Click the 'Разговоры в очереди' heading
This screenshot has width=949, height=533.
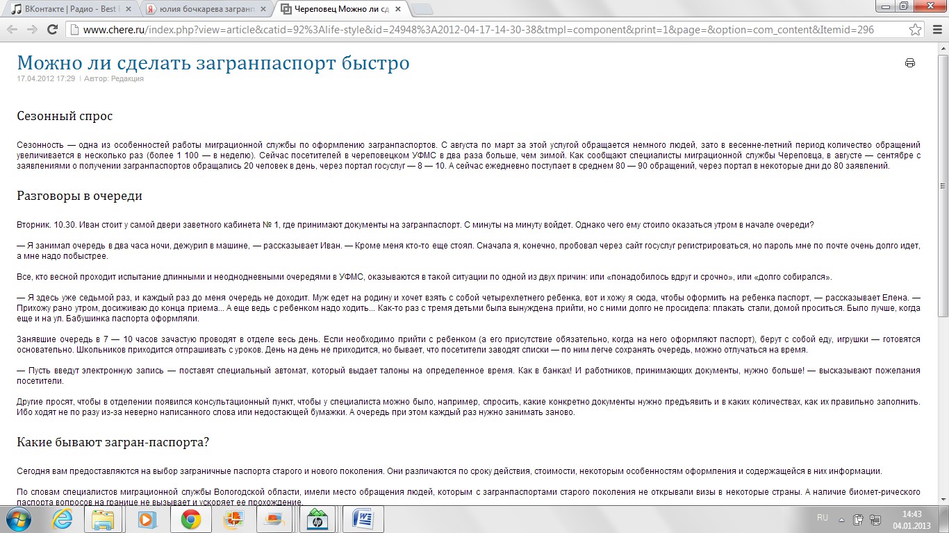click(x=80, y=196)
